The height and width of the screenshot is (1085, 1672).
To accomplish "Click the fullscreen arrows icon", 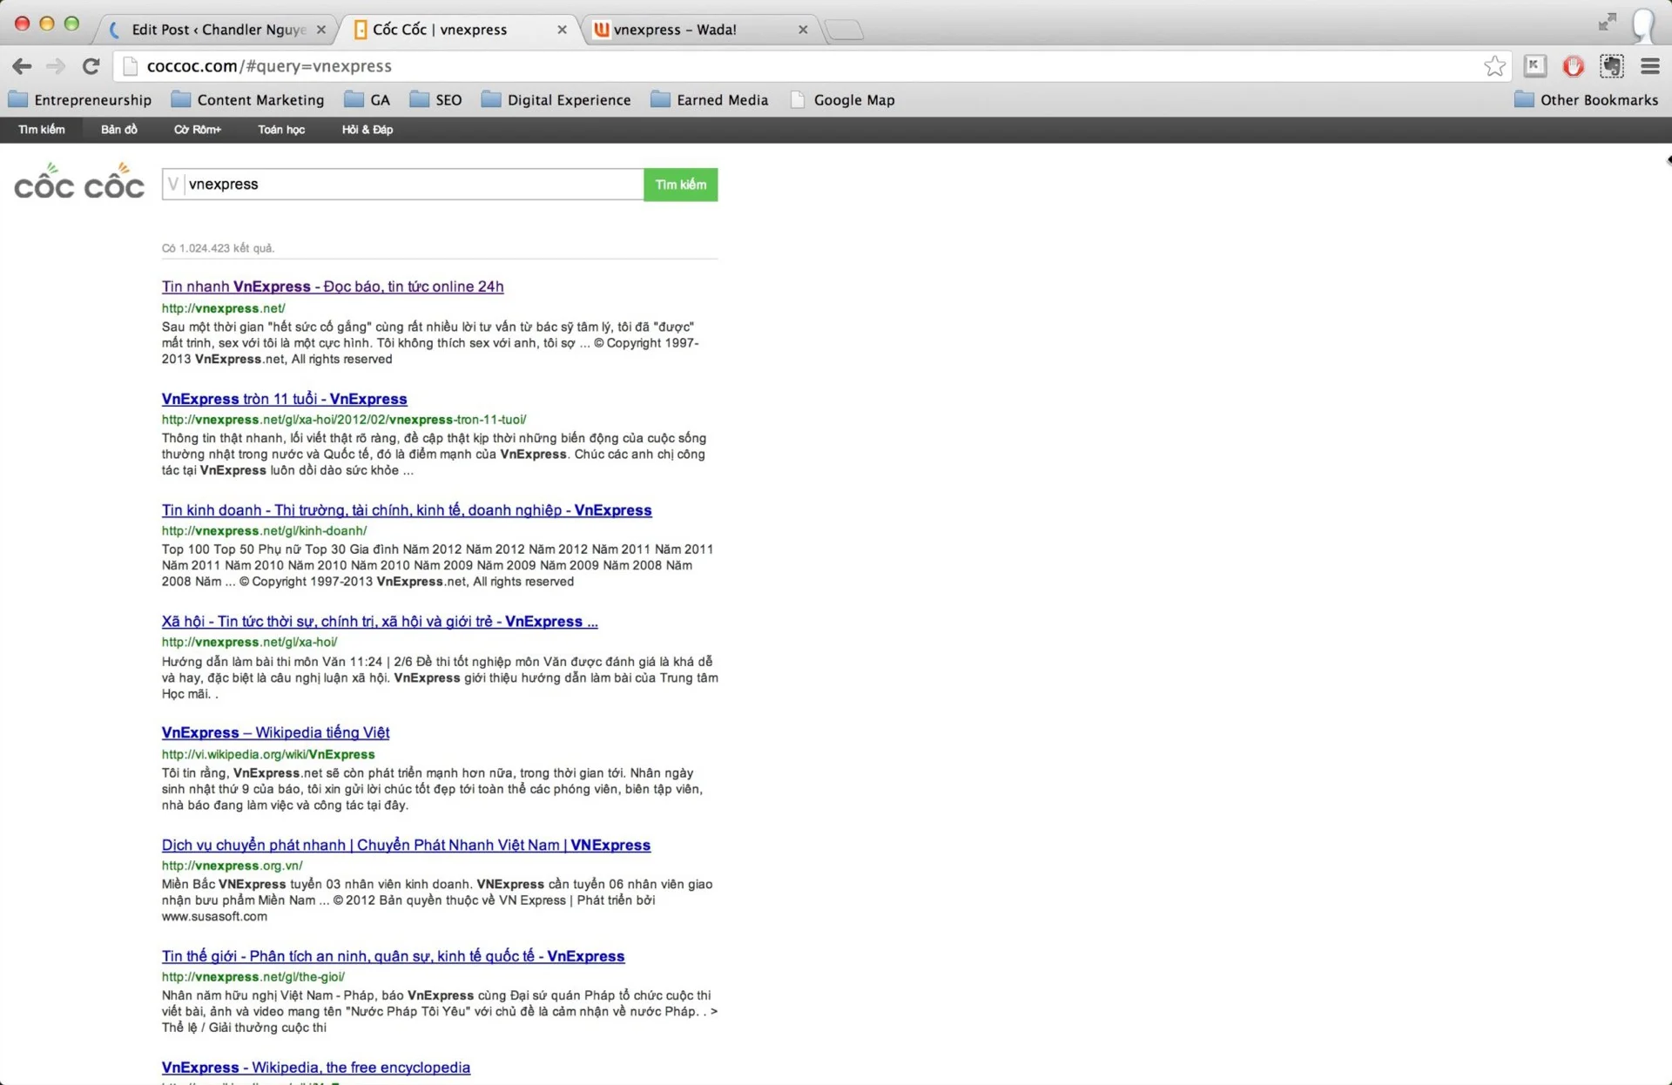I will (1607, 23).
